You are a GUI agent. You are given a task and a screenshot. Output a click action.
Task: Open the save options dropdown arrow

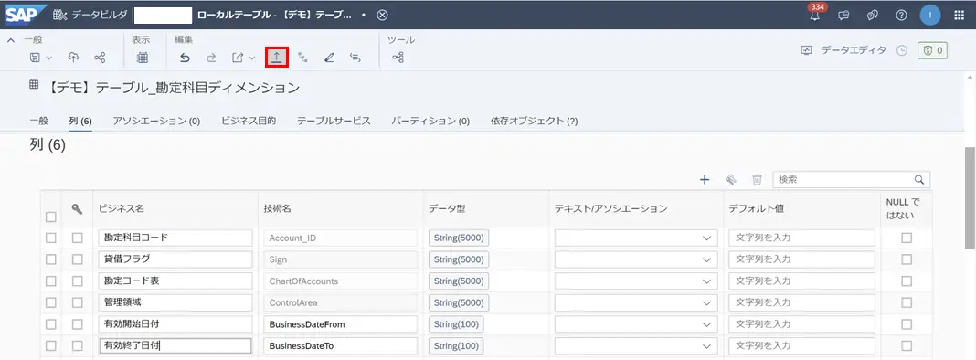(48, 58)
